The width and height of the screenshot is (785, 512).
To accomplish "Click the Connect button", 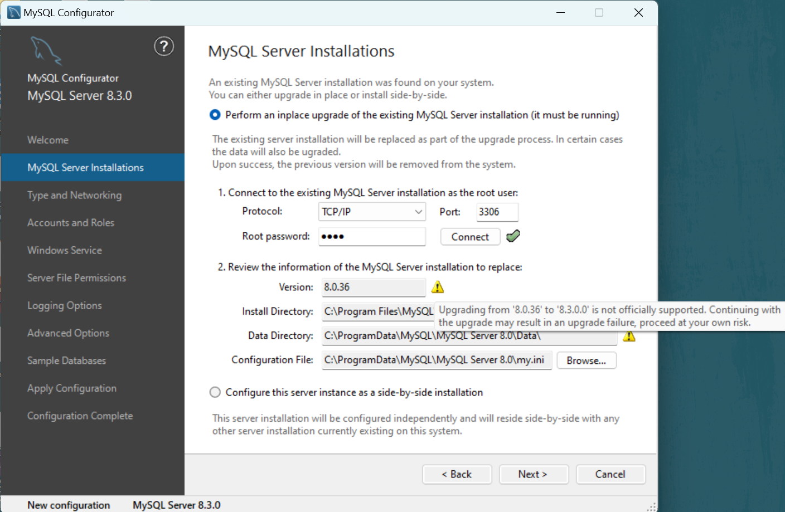I will [470, 236].
